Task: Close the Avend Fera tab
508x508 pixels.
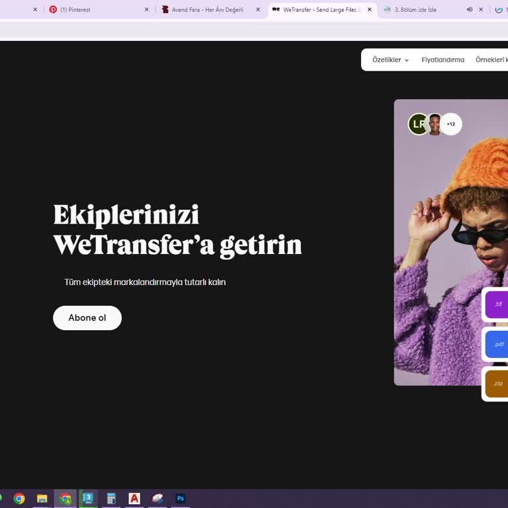Action: [258, 10]
